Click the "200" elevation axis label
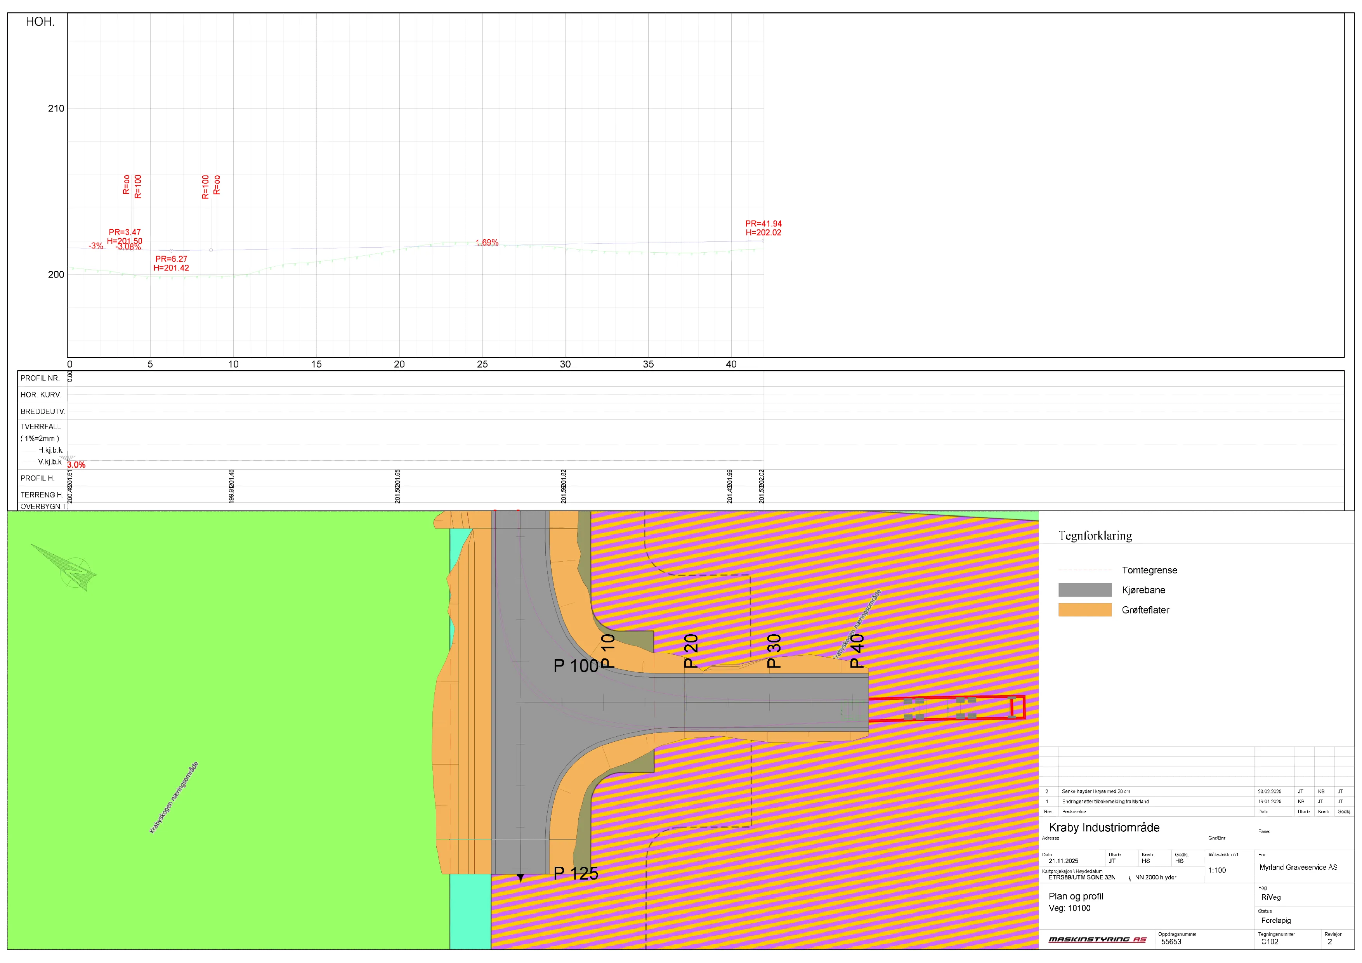Image resolution: width=1362 pixels, height=963 pixels. pos(56,275)
